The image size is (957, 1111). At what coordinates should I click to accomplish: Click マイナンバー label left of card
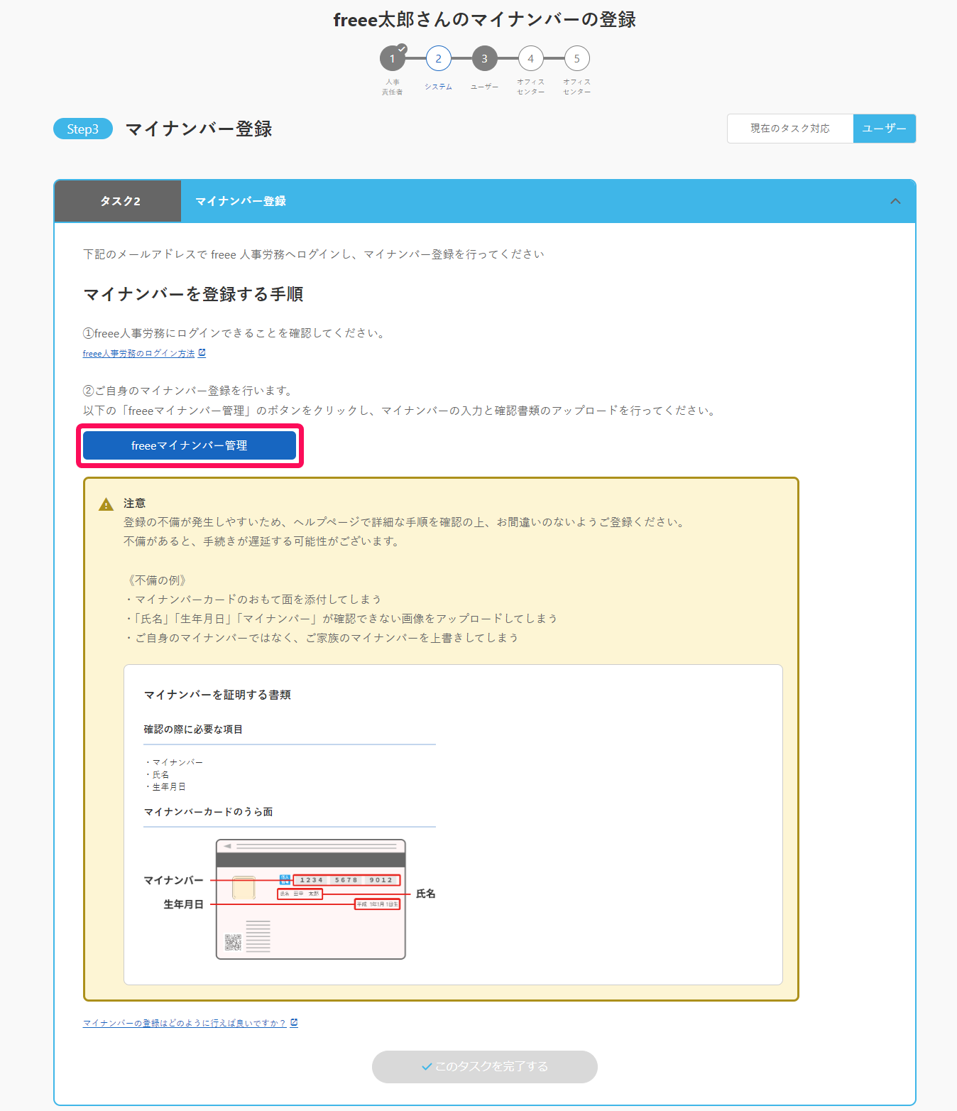tap(173, 880)
